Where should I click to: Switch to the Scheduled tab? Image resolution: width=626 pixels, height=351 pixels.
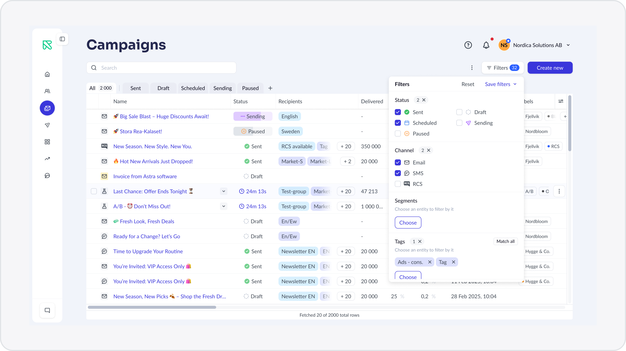[x=193, y=88]
